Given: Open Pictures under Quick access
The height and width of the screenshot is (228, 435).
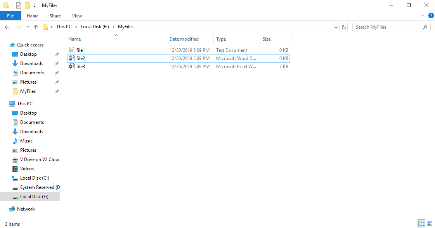Looking at the screenshot, I should point(28,82).
